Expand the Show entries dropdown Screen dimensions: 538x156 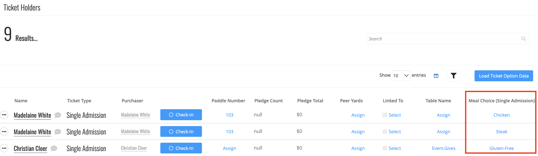click(x=401, y=75)
